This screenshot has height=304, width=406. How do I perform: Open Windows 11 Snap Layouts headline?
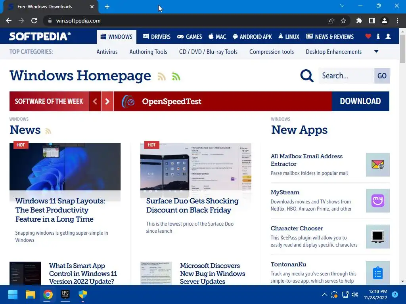(x=60, y=210)
